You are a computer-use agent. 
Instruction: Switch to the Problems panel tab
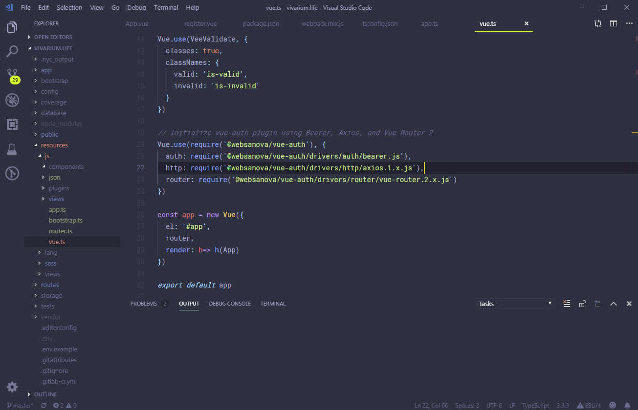pyautogui.click(x=144, y=304)
